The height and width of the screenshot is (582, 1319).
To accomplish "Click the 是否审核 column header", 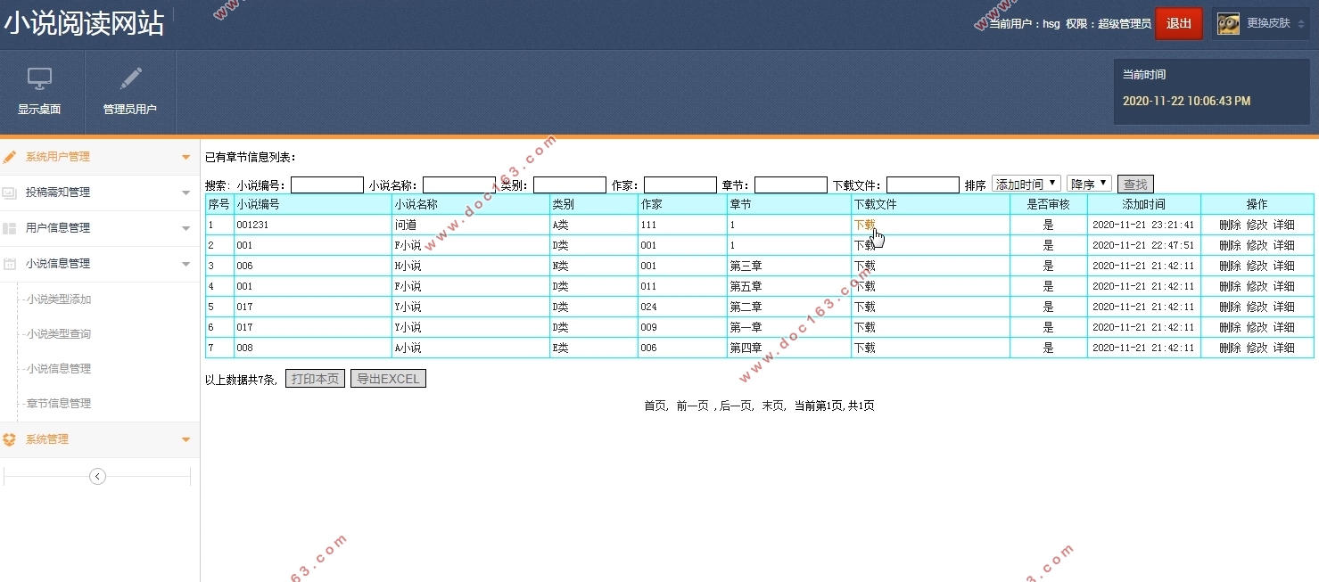I will pyautogui.click(x=1048, y=204).
